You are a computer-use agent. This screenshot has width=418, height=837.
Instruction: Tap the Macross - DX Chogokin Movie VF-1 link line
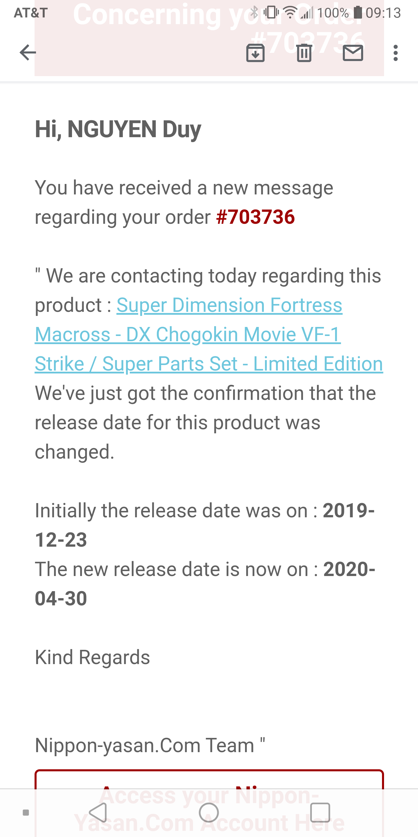(x=188, y=334)
